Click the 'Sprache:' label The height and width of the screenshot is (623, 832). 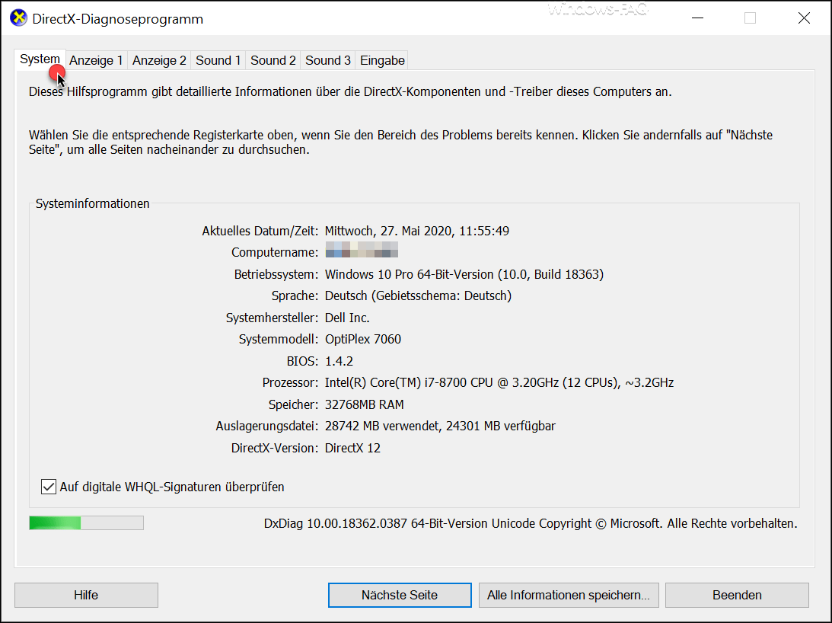(x=295, y=296)
